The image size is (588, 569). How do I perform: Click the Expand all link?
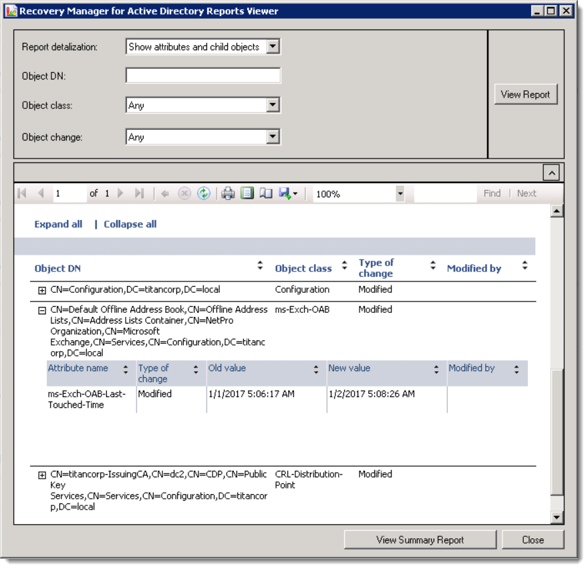[x=58, y=224]
